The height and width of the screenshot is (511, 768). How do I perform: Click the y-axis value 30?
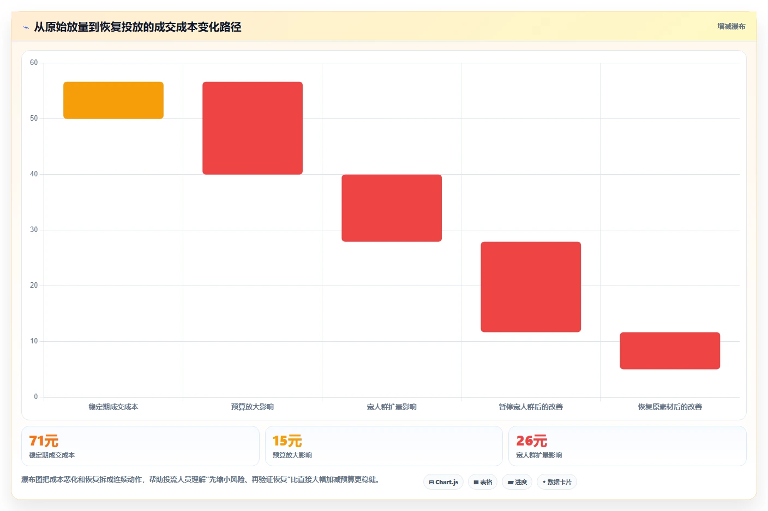pyautogui.click(x=34, y=230)
